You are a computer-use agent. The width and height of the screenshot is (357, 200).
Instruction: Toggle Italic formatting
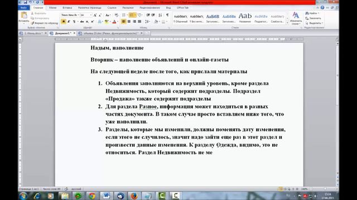pyautogui.click(x=69, y=22)
